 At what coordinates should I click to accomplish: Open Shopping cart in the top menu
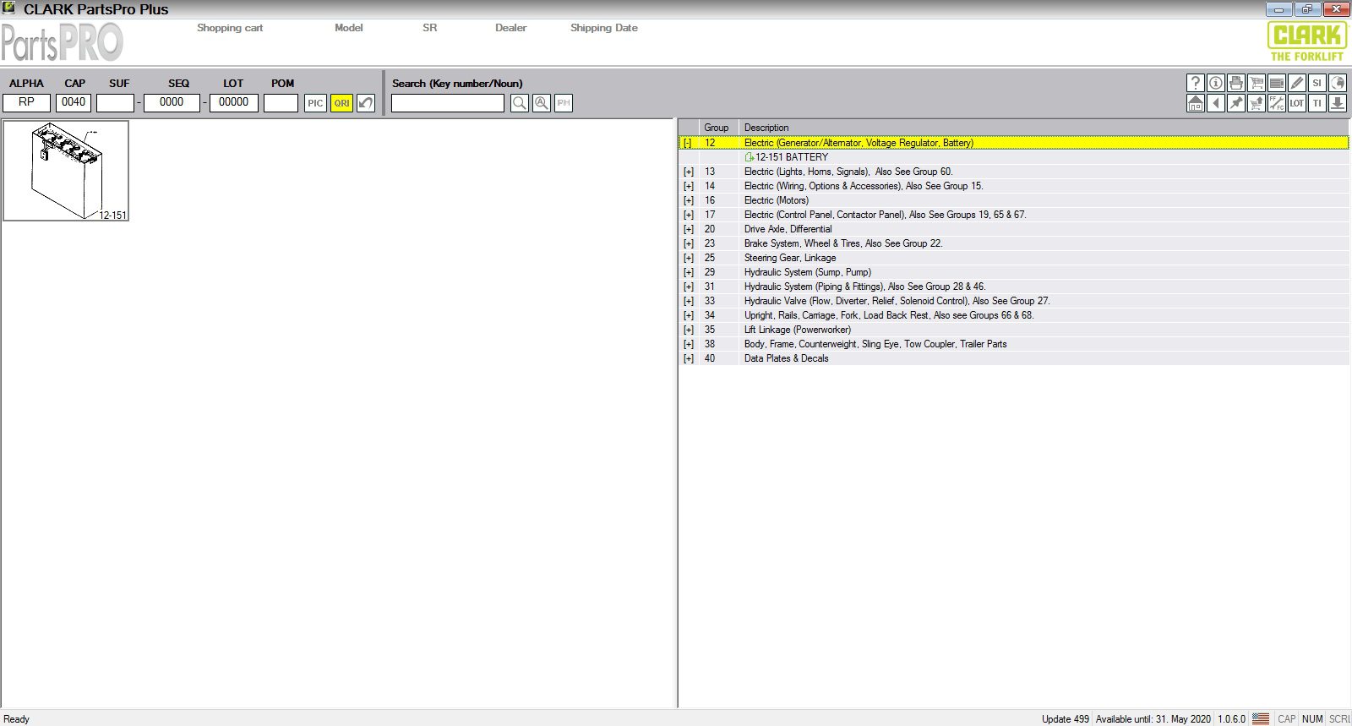(x=230, y=28)
